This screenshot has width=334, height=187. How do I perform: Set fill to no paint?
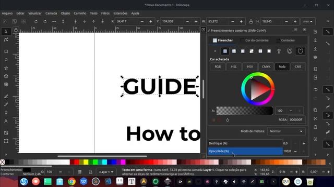click(215, 51)
